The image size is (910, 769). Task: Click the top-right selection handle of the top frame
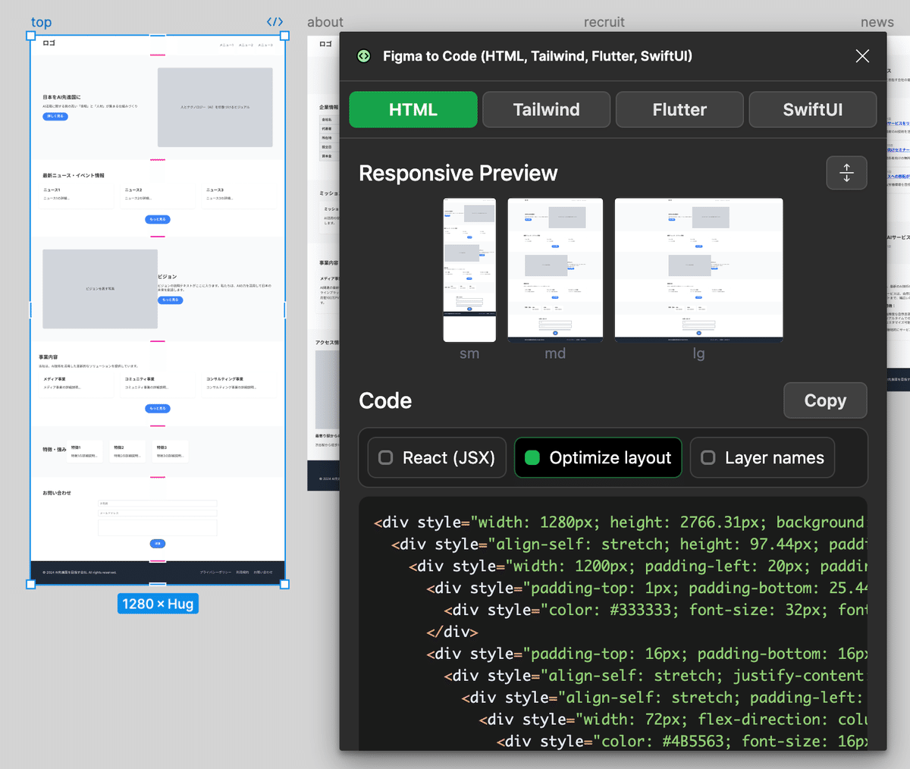(x=285, y=36)
